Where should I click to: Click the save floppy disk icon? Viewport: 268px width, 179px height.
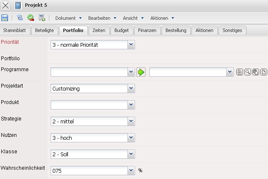coord(5,18)
